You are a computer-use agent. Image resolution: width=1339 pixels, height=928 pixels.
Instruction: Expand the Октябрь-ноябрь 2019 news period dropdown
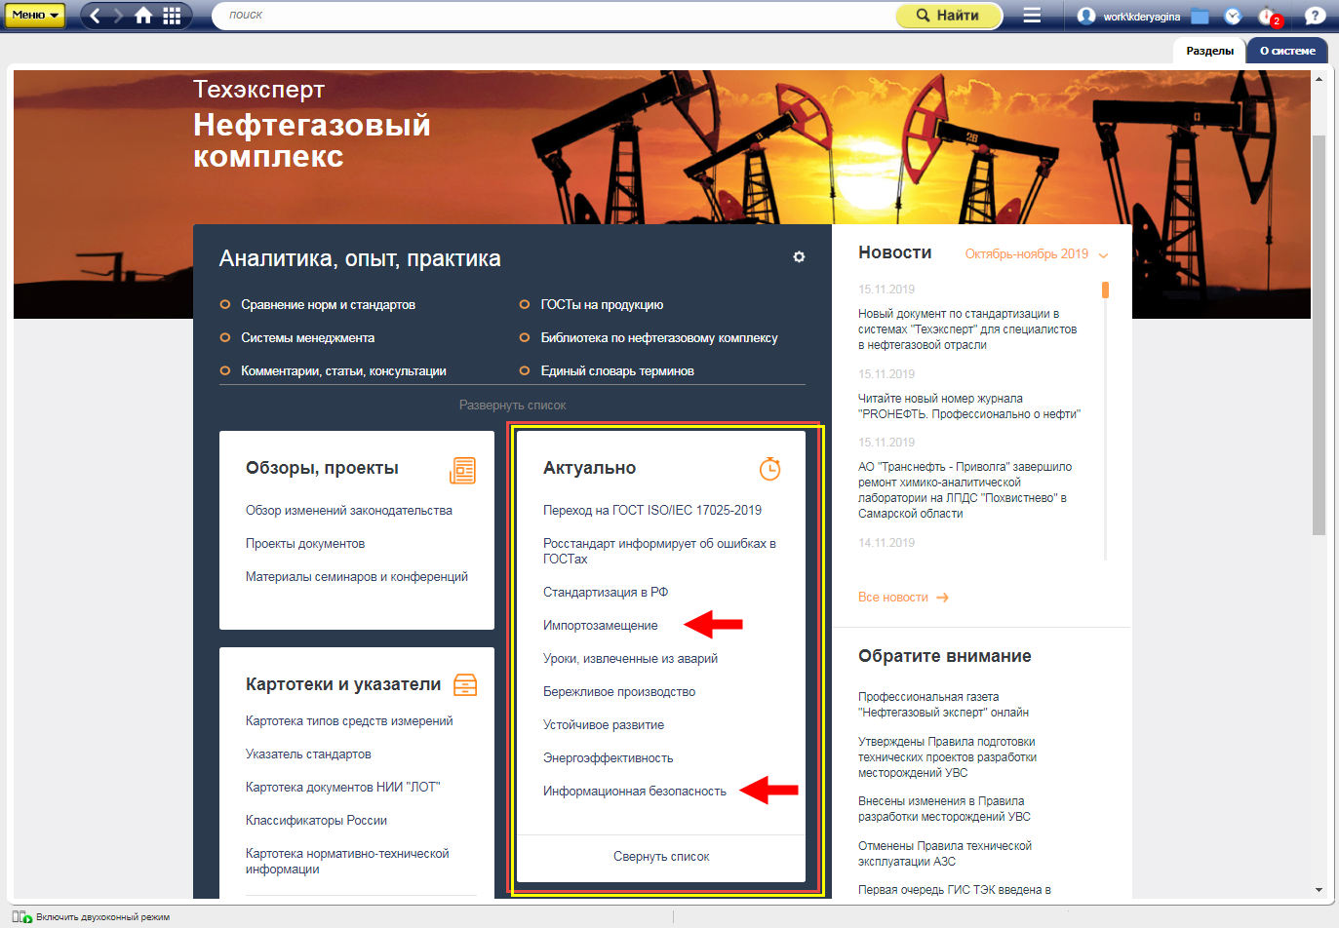[x=1036, y=254]
